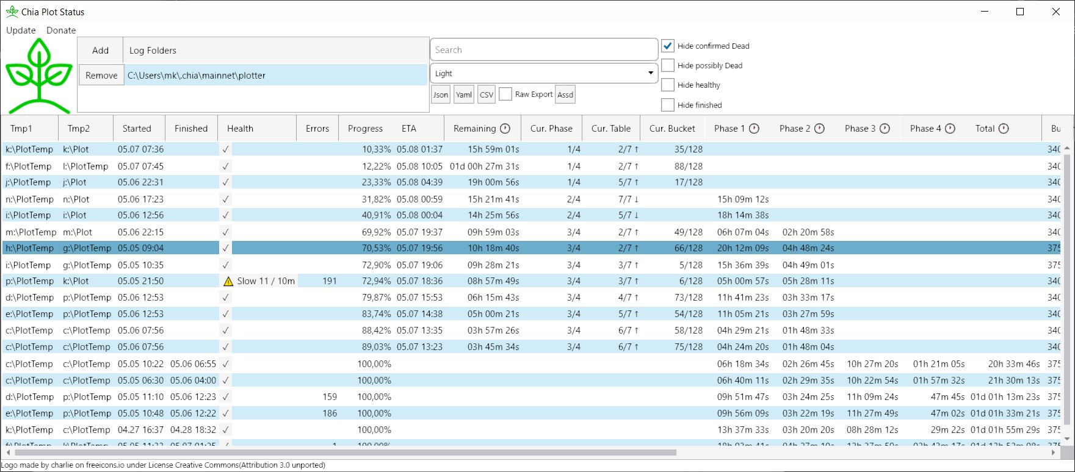Sort by the Progress column header
The image size is (1075, 472).
tap(365, 129)
